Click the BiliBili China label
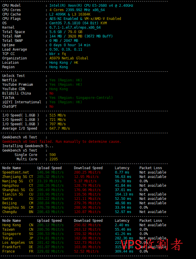The height and width of the screenshot is (259, 196). coord(17,93)
